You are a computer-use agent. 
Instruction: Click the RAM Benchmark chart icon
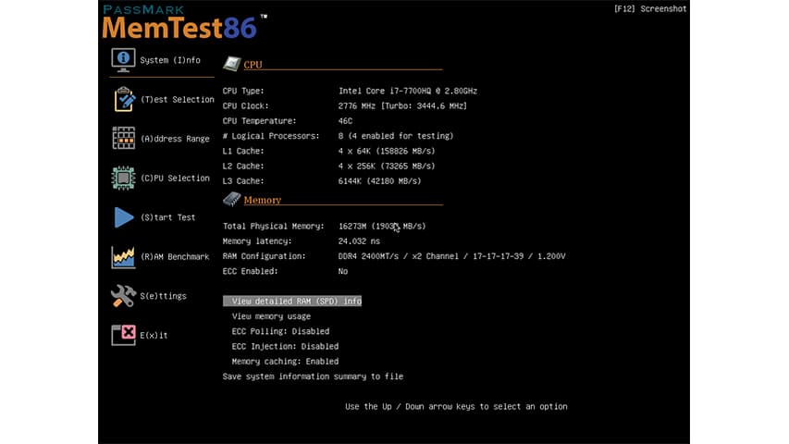coord(123,257)
